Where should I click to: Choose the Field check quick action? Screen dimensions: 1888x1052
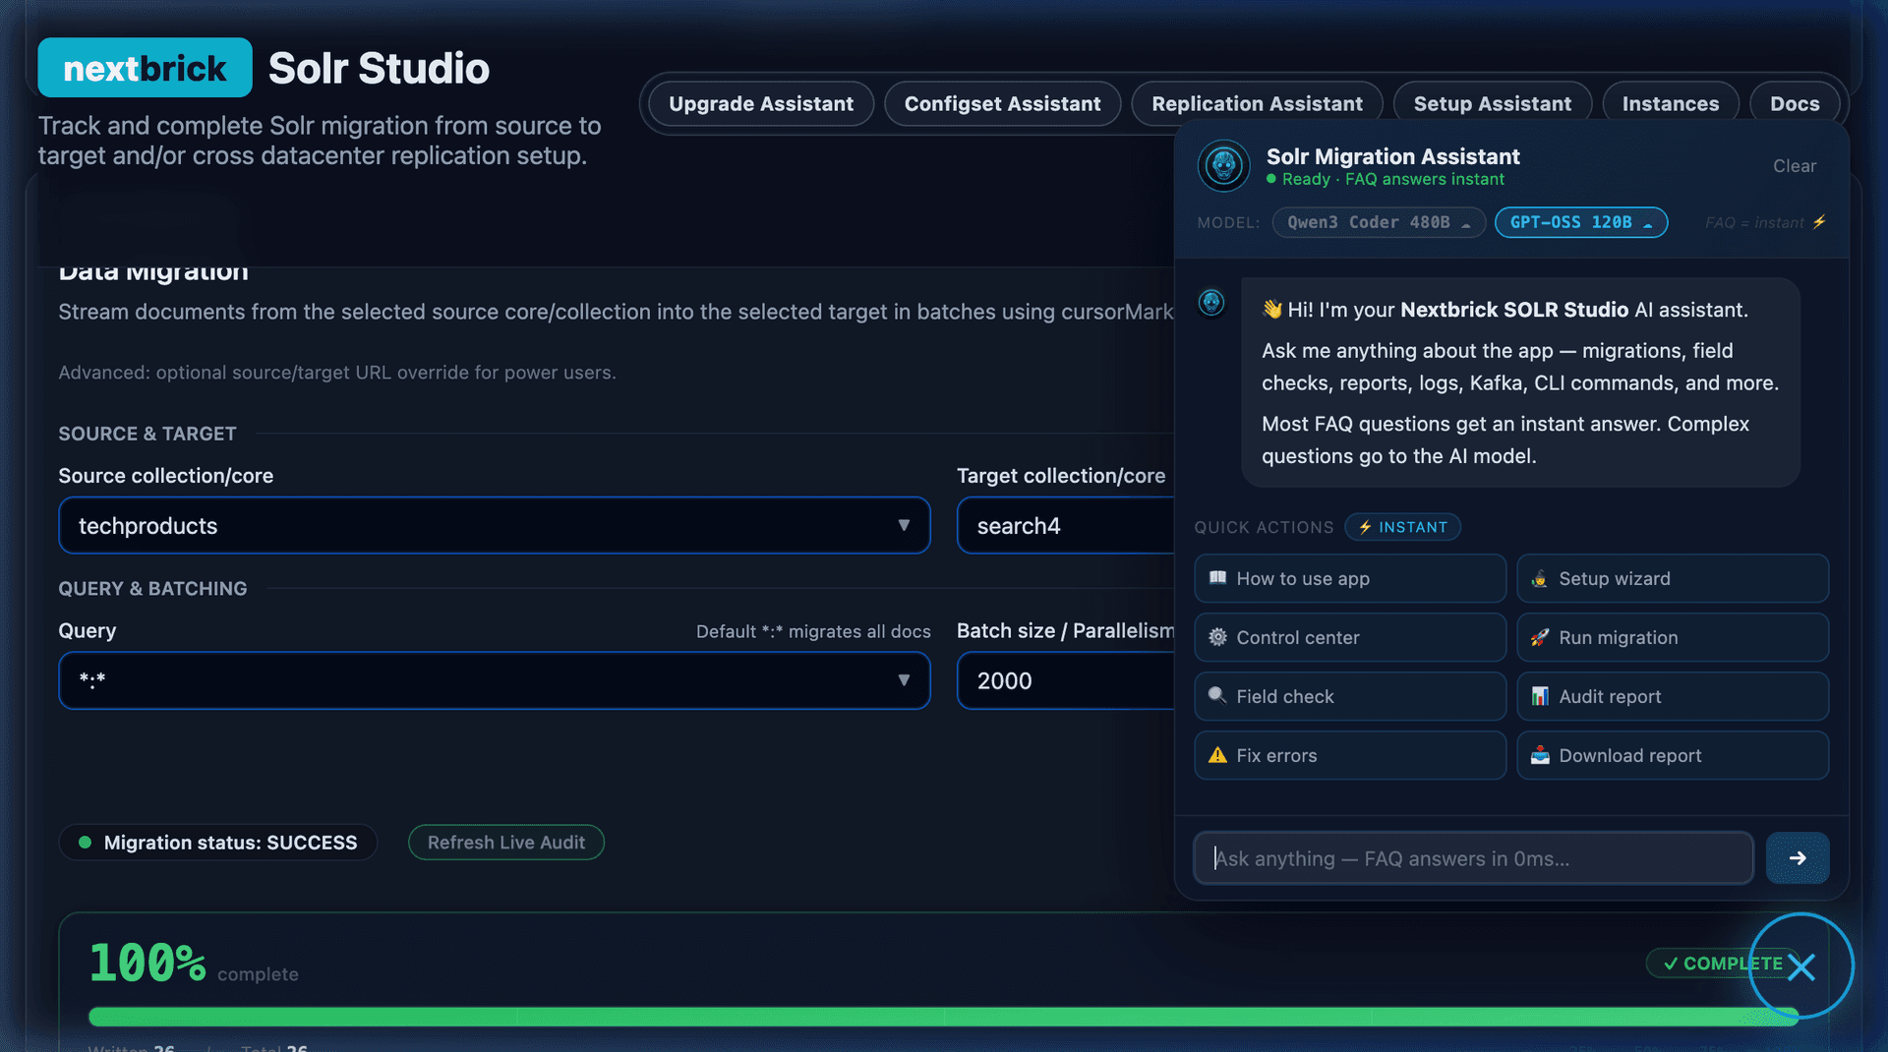(x=1350, y=696)
